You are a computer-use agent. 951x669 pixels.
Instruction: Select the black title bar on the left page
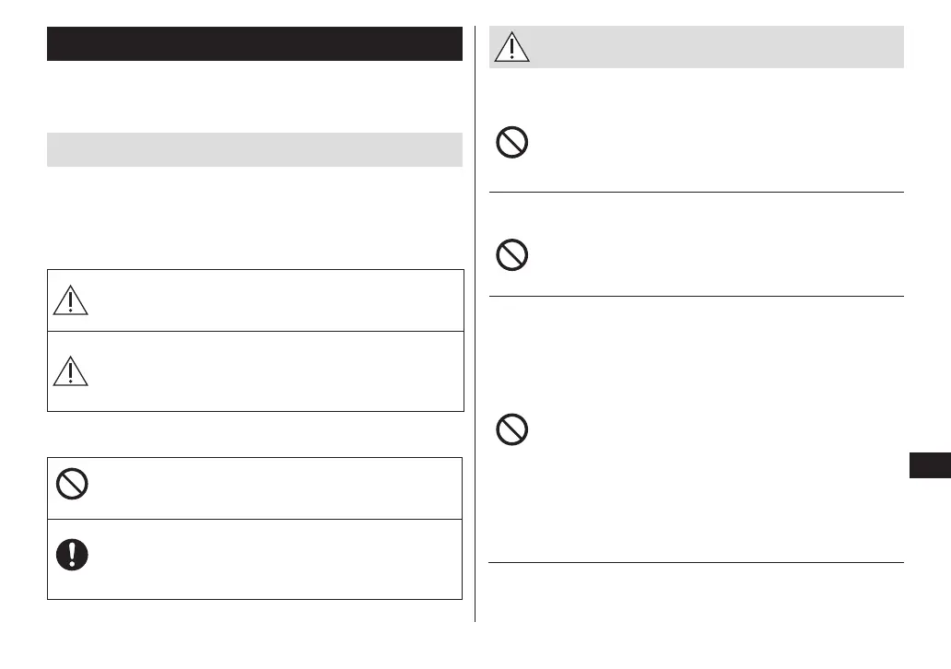pos(254,44)
